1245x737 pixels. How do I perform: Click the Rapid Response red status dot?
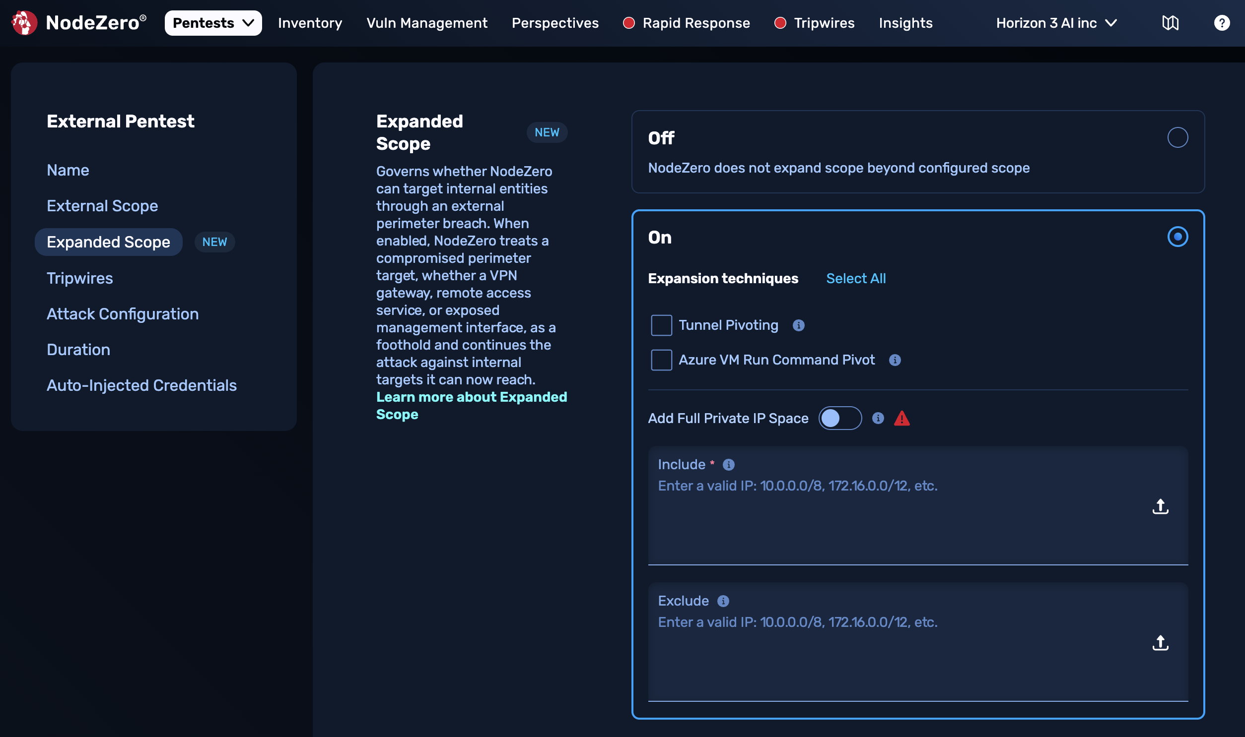[629, 23]
